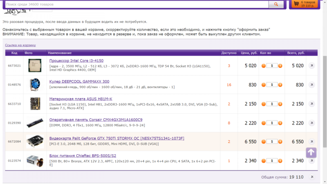Click the scroll-to-top arrow button
The height and width of the screenshot is (184, 327).
tap(311, 153)
